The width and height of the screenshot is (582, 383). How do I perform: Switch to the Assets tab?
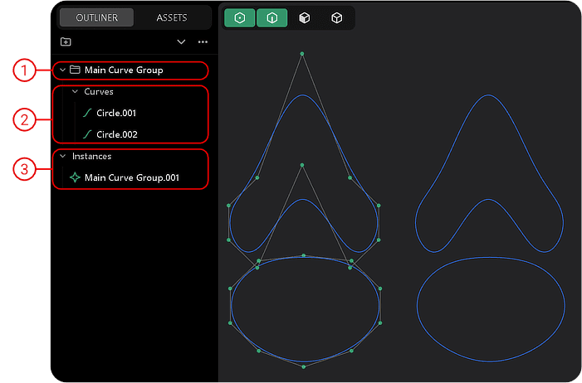click(x=172, y=17)
